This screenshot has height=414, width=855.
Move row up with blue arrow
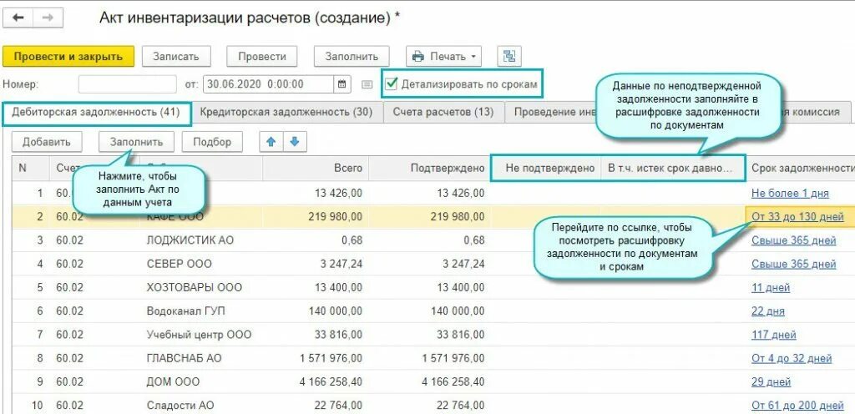[271, 142]
